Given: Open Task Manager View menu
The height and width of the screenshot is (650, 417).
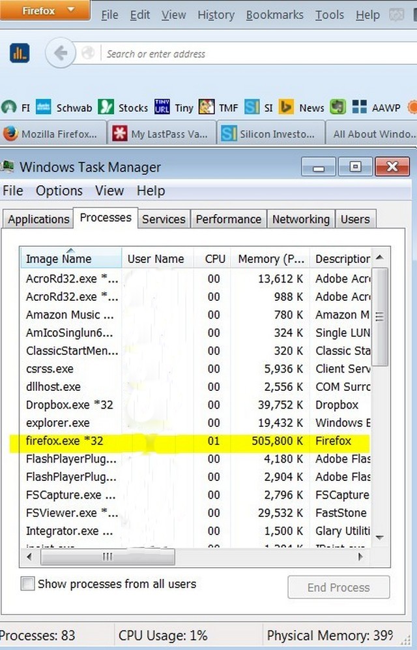Looking at the screenshot, I should tap(109, 191).
